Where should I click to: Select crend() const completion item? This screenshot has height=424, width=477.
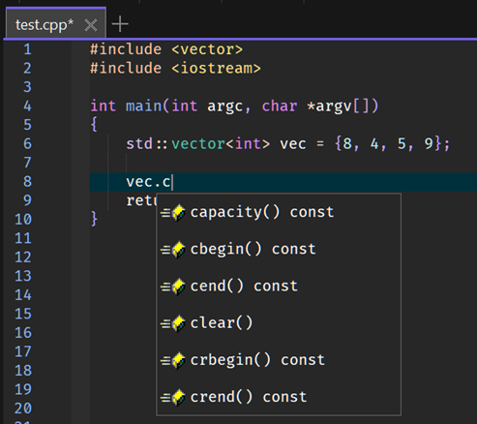coord(279,398)
